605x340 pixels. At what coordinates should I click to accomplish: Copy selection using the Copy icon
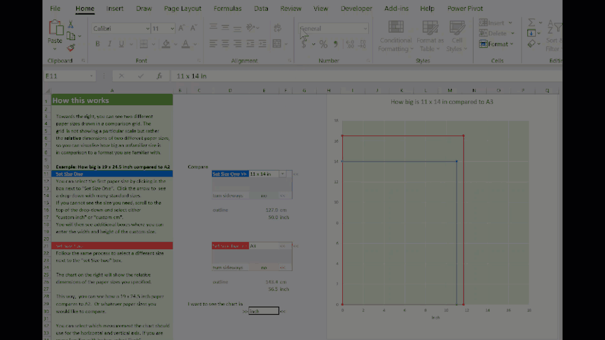point(71,36)
